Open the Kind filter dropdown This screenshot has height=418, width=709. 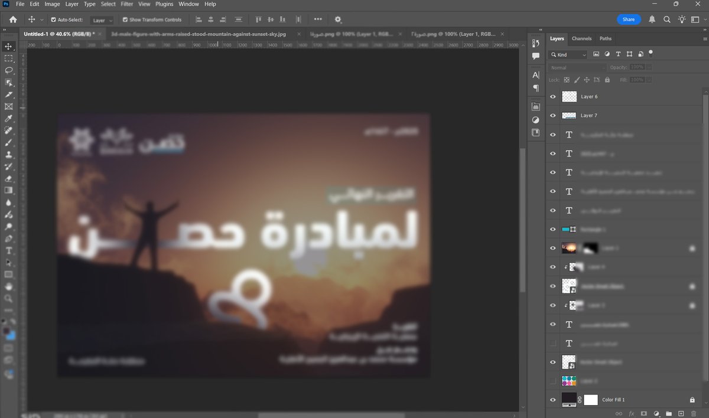567,54
